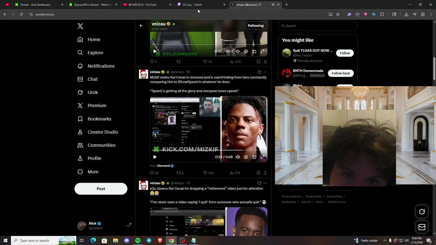Open Notifications in the X sidebar
Viewport: 436px width, 245px height.
96,66
